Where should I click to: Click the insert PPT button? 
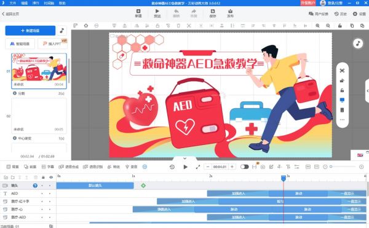[x=52, y=44]
